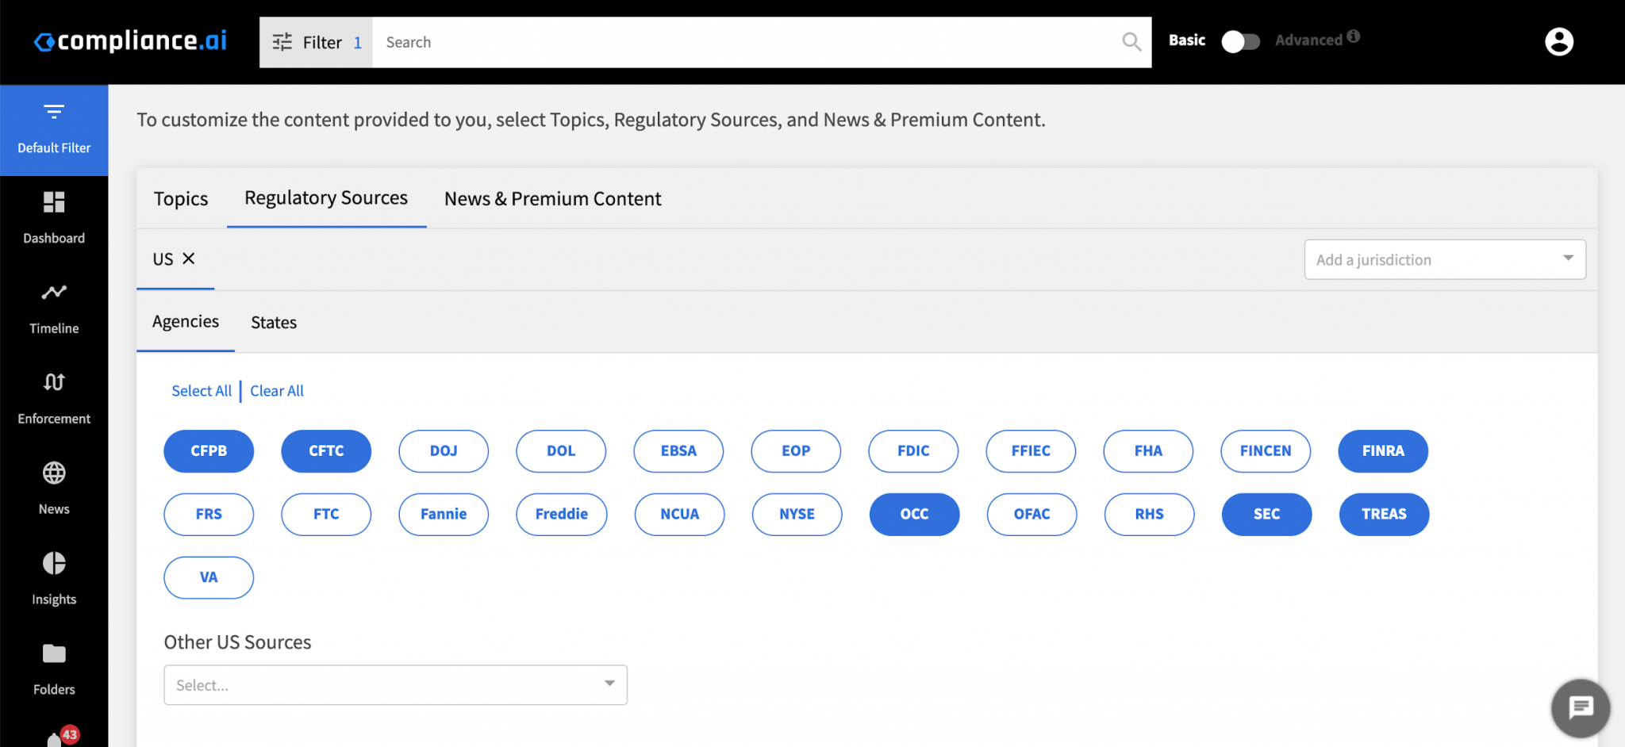Deselect the CFPB agency

point(209,451)
